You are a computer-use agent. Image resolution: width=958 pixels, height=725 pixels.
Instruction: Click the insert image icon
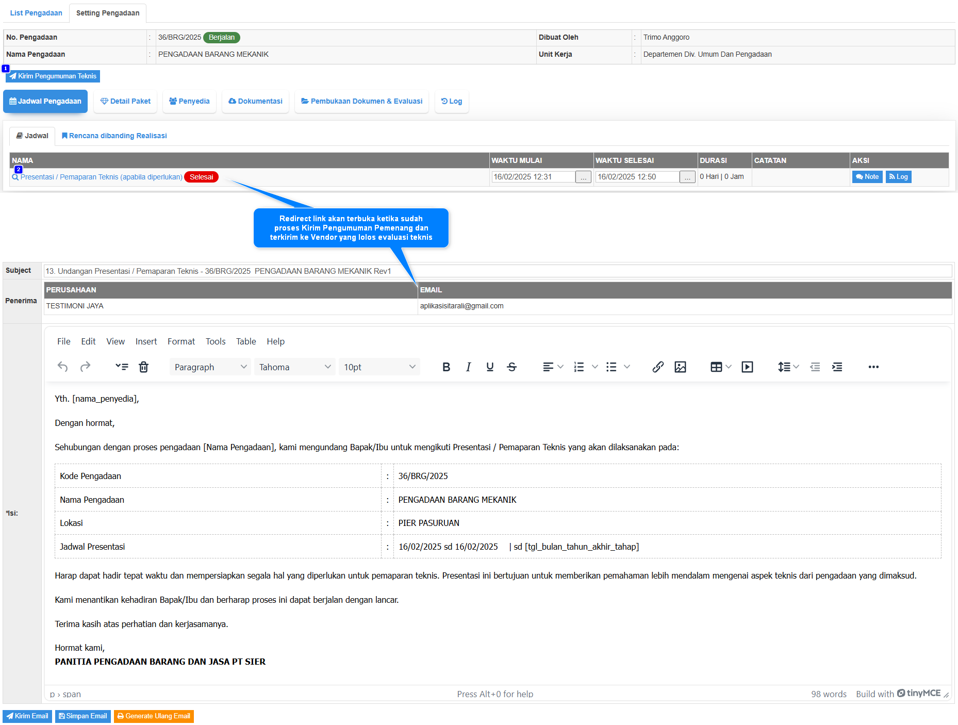coord(680,367)
